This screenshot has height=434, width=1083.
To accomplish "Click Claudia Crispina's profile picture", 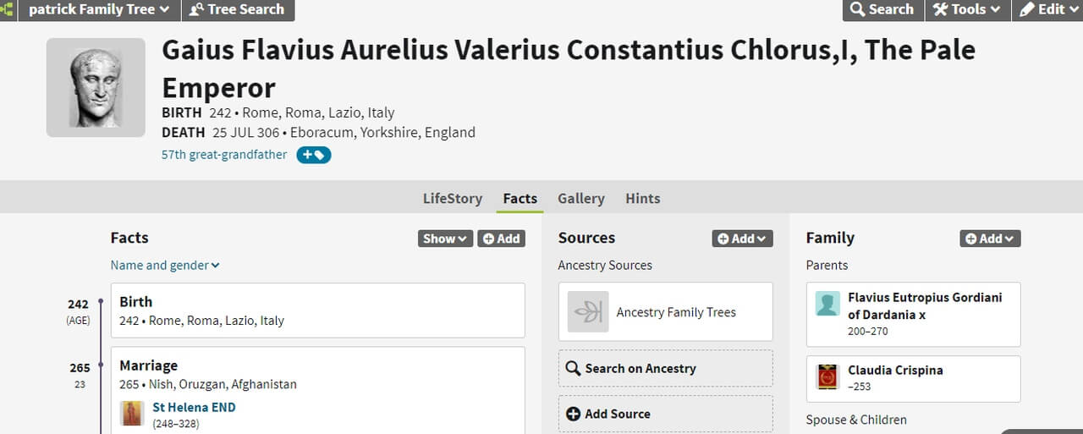I will click(x=827, y=376).
